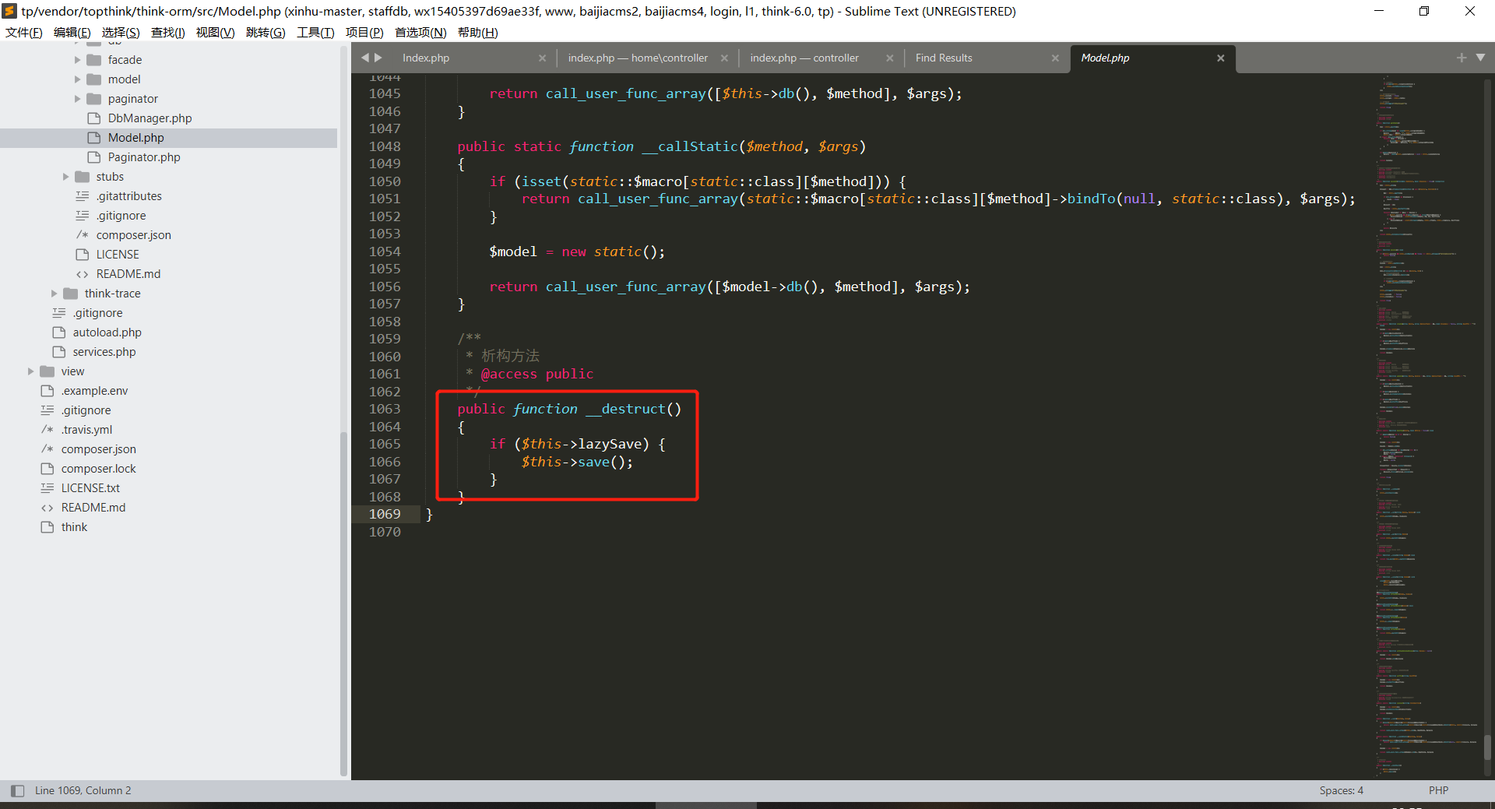This screenshot has width=1495, height=809.
Task: Open the 首选项(N) menu
Action: coord(420,32)
